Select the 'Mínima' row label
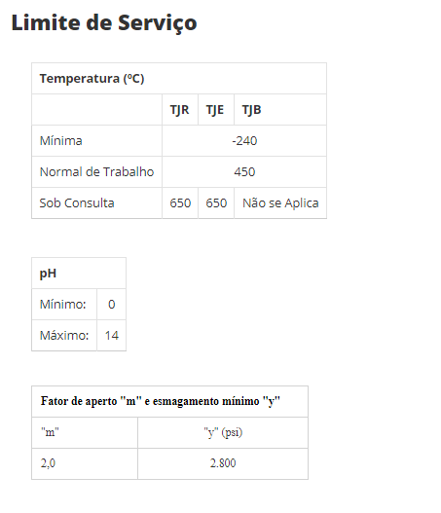The height and width of the screenshot is (513, 441). (x=61, y=141)
